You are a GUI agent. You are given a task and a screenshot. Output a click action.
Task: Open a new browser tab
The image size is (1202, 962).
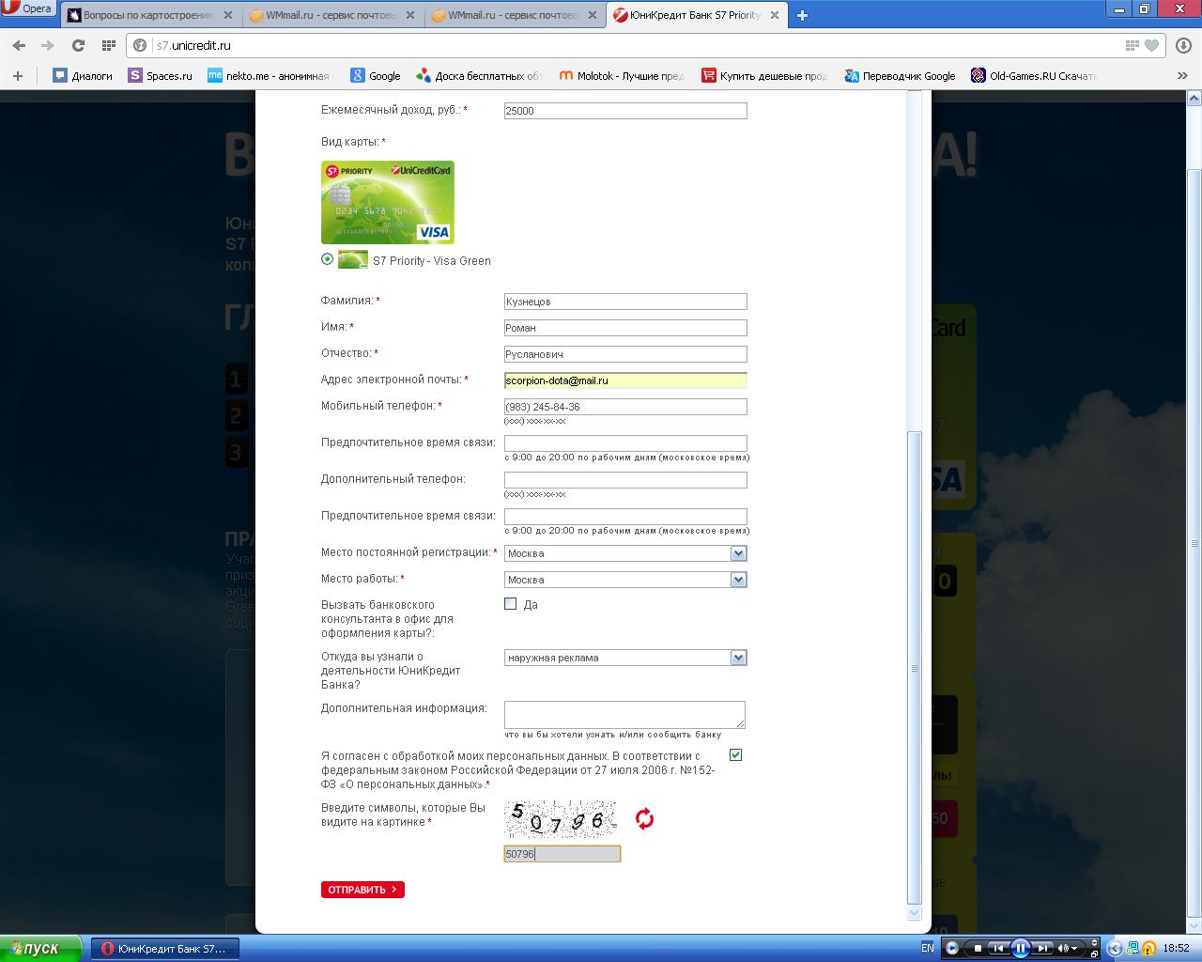point(802,15)
